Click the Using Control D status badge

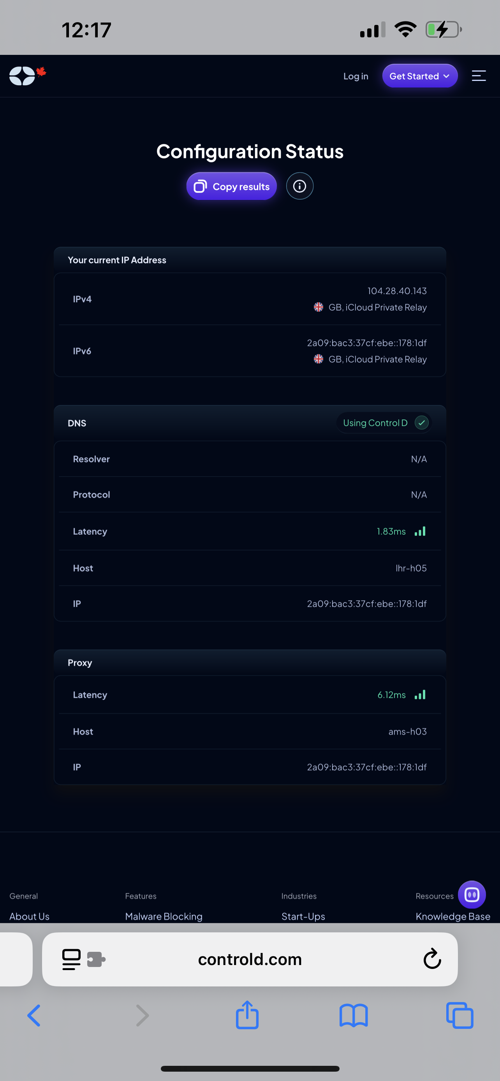click(x=384, y=423)
